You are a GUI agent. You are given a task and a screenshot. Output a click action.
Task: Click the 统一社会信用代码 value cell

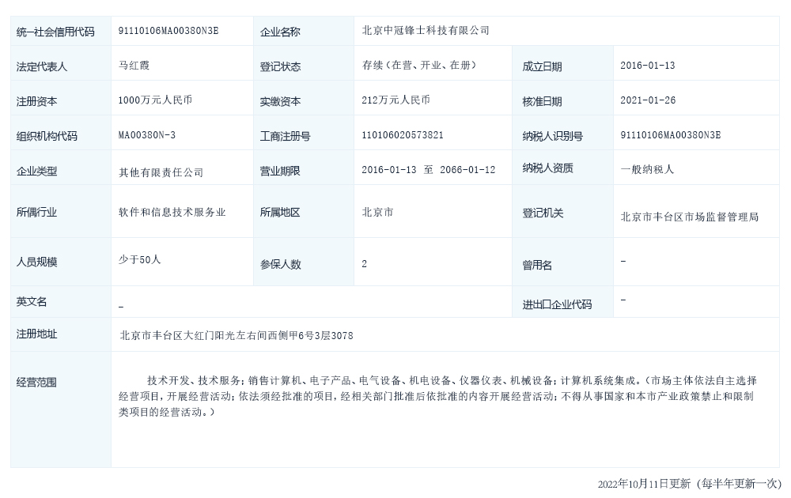[x=168, y=31]
